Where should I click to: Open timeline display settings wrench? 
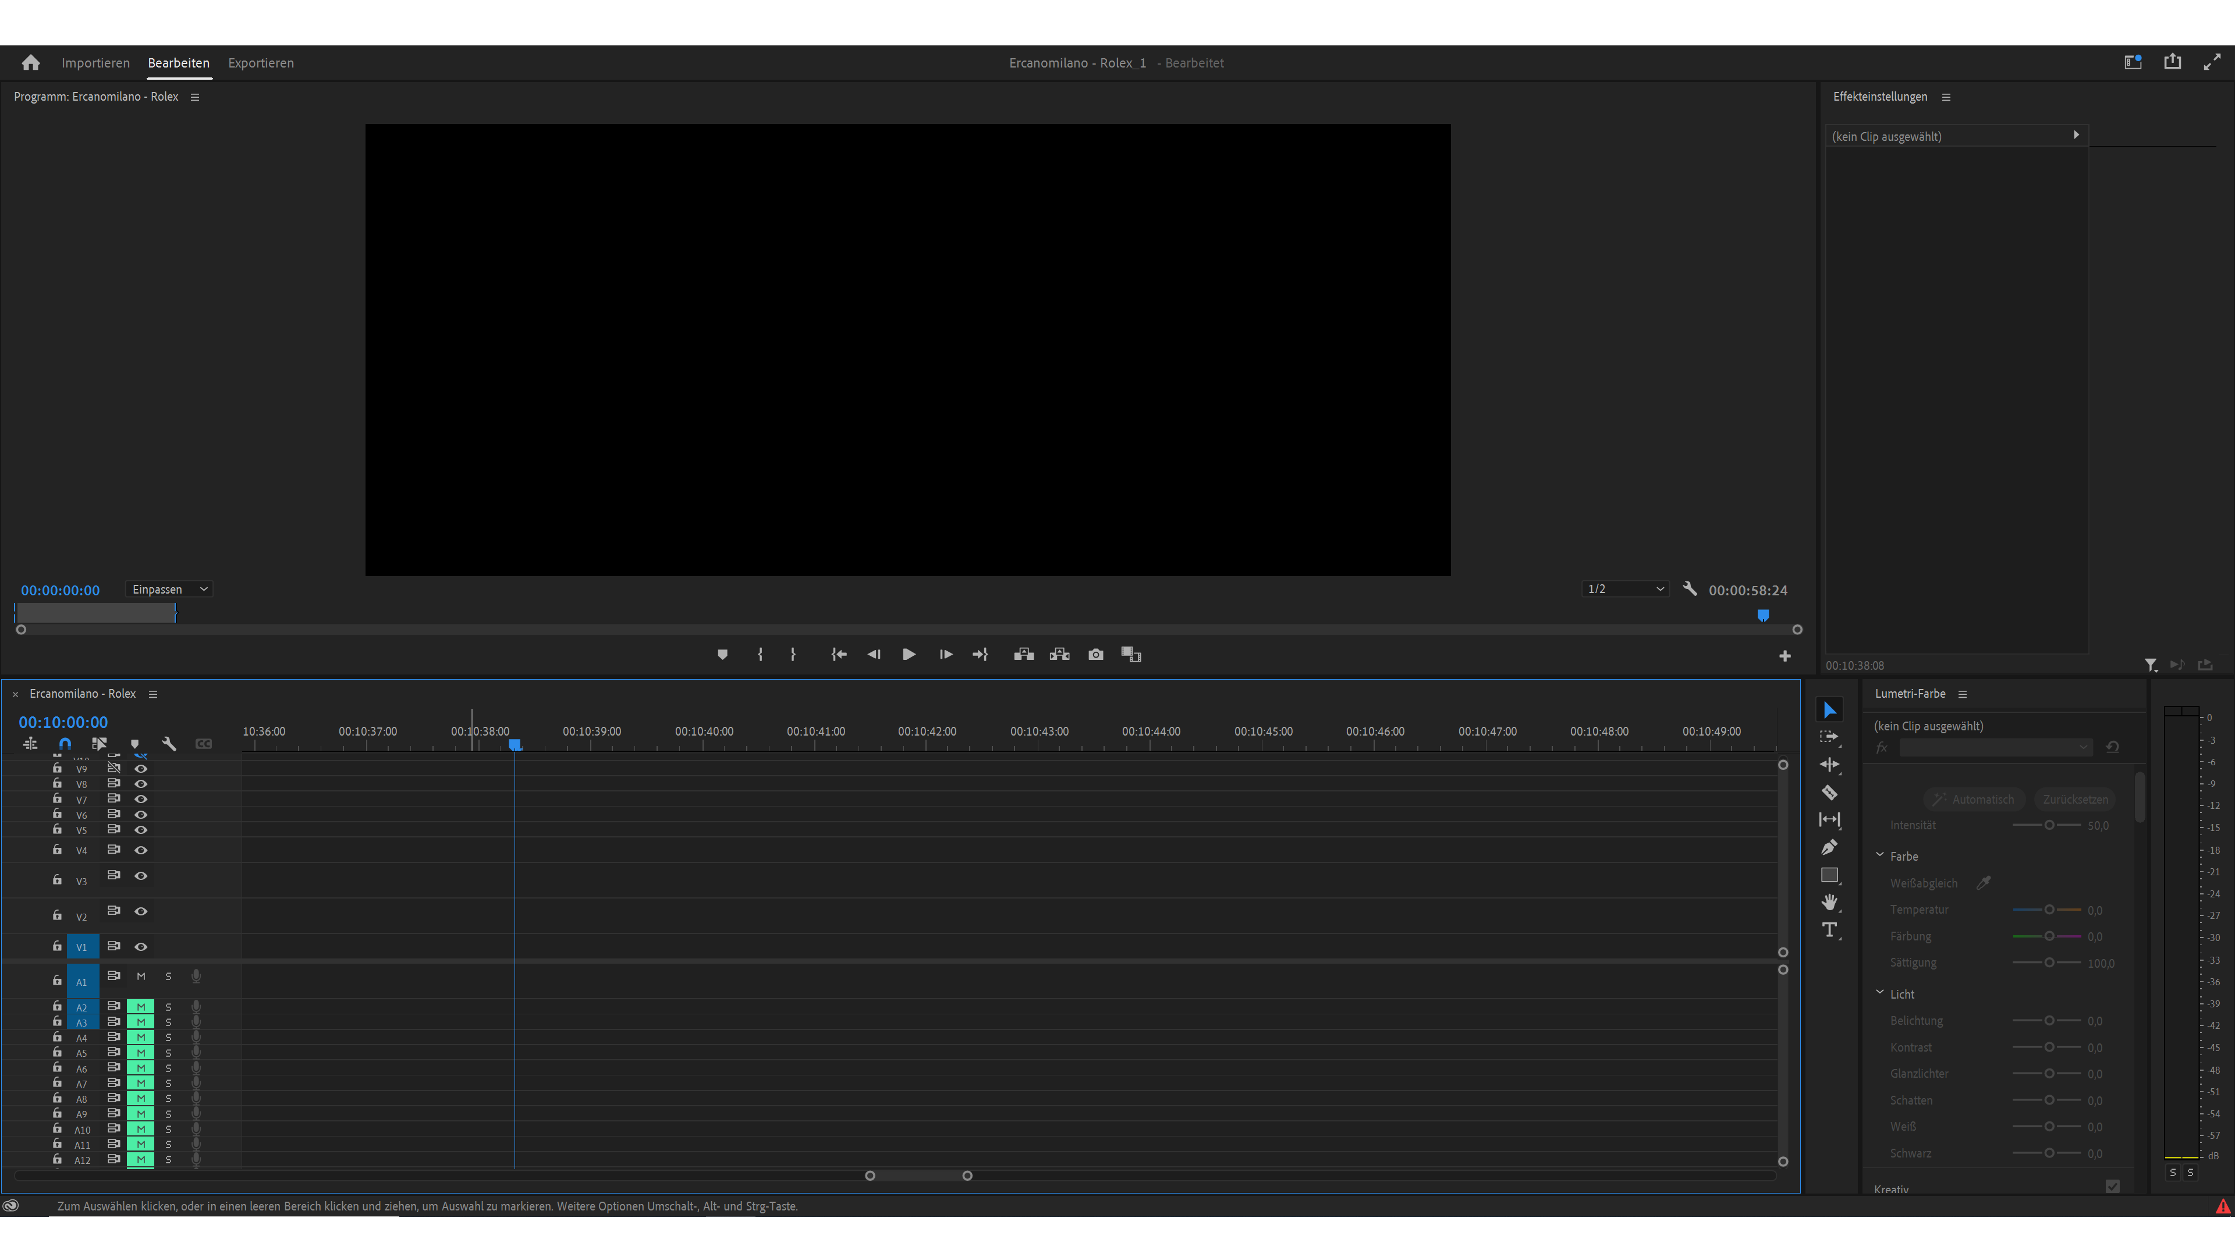coord(169,744)
